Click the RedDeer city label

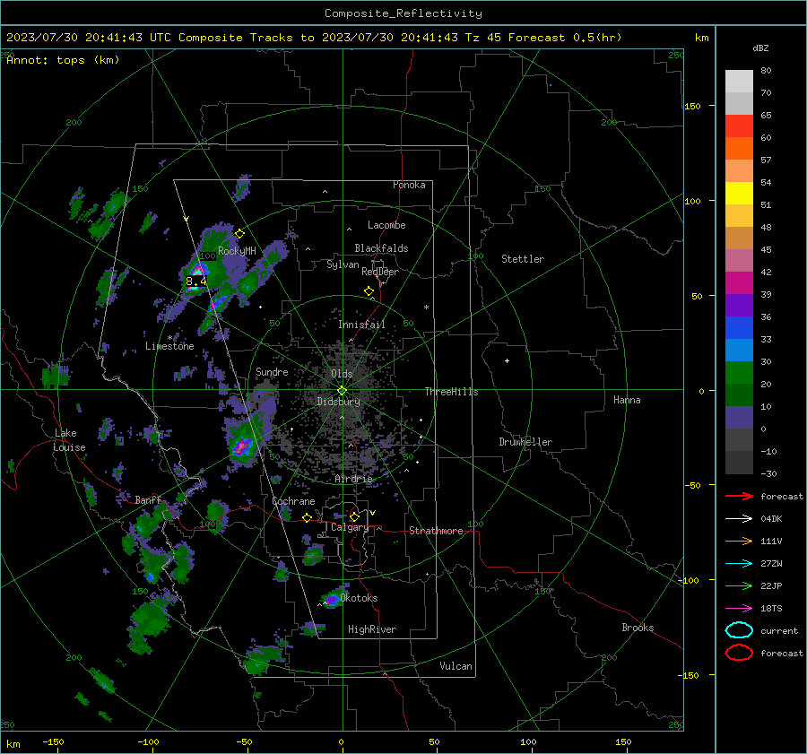click(x=380, y=272)
